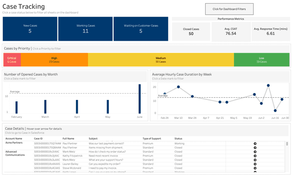Screen dimensions: 293x177
Task: Click the February bar in Opened Cases chart
Action: tap(16, 107)
